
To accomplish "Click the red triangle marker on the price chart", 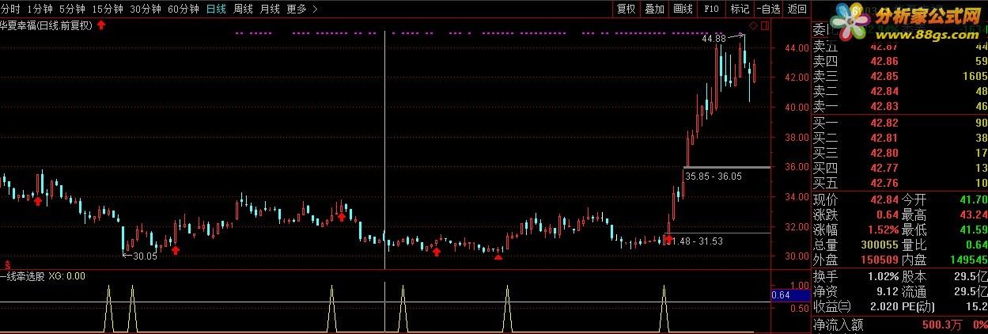I will [498, 256].
